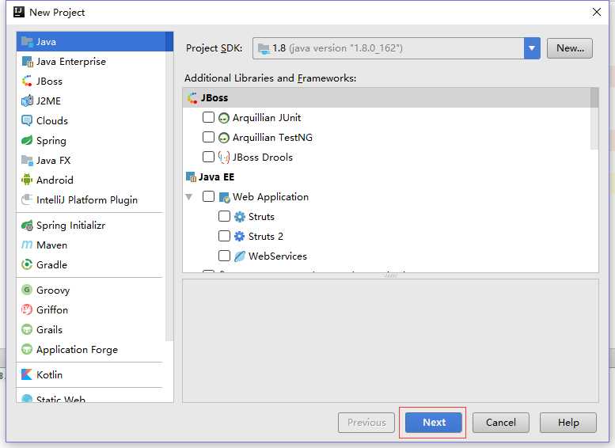
Task: Check the Struts checkbox
Action: tap(224, 216)
